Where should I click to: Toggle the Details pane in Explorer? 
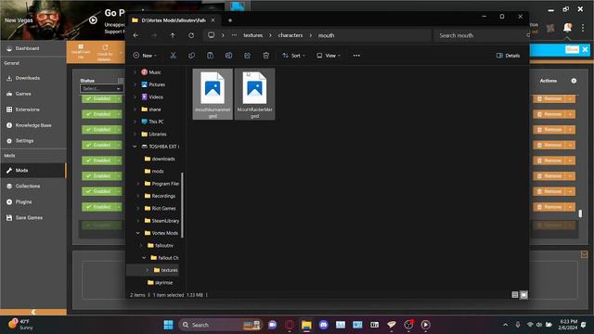point(508,56)
